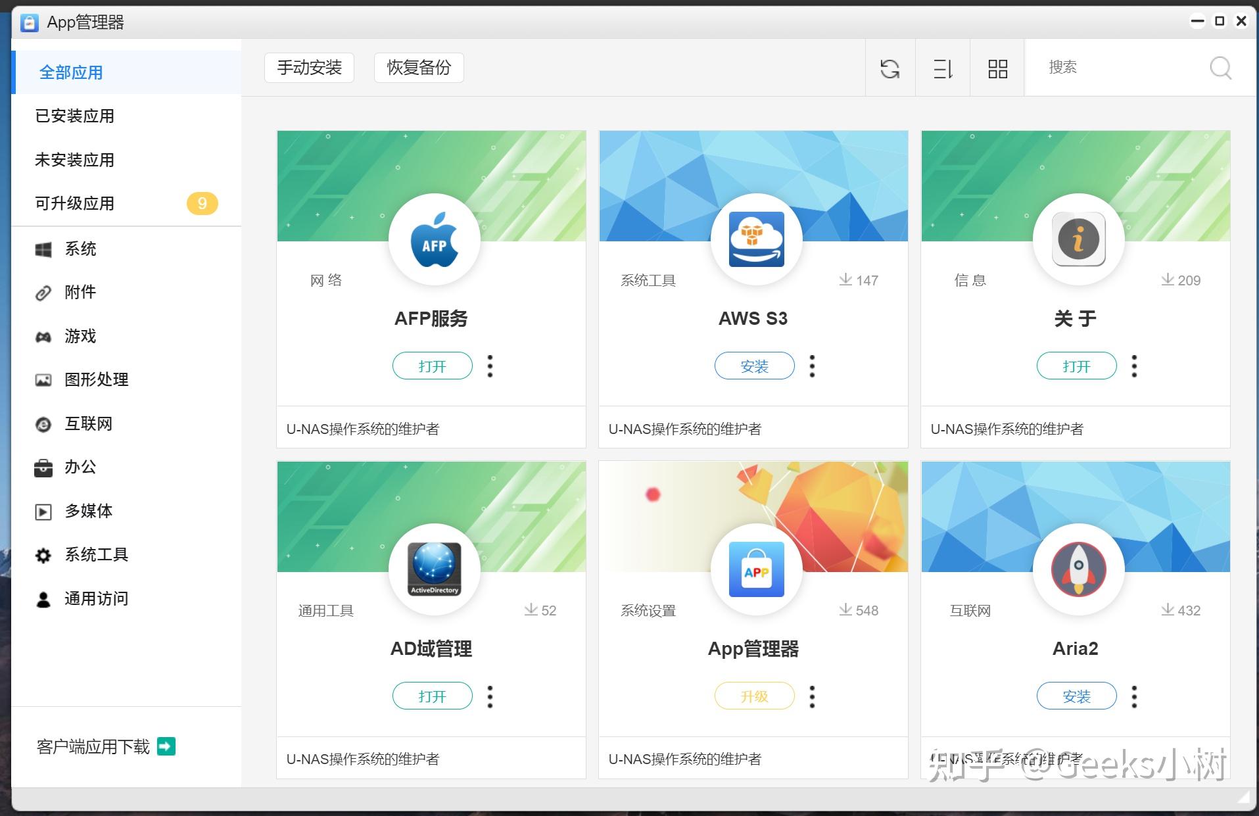Click the 游戏 gamepad sidebar icon
Screen dimensions: 1259x816
[43, 337]
